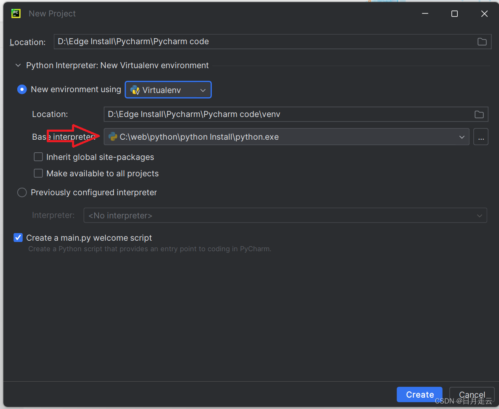Enable Make available to all projects
Image resolution: width=499 pixels, height=409 pixels.
click(x=38, y=173)
